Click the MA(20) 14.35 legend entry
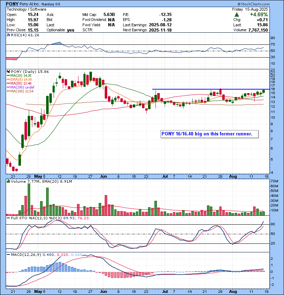284x295 pixels. point(19,75)
